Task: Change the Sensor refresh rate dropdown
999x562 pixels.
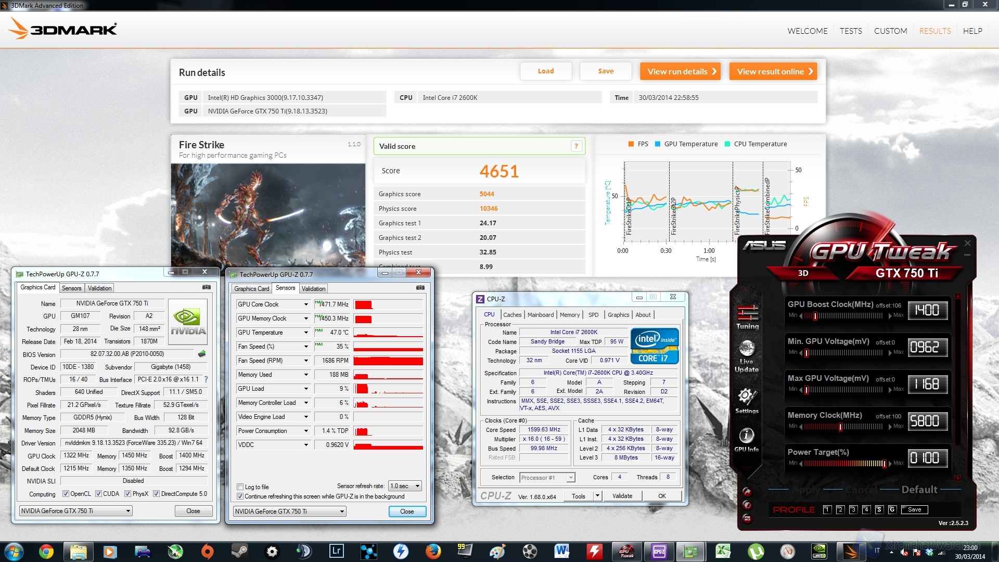Action: (x=418, y=486)
